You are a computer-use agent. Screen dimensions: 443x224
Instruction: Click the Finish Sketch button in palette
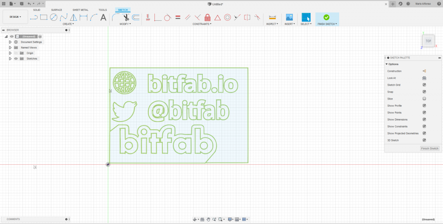point(430,149)
